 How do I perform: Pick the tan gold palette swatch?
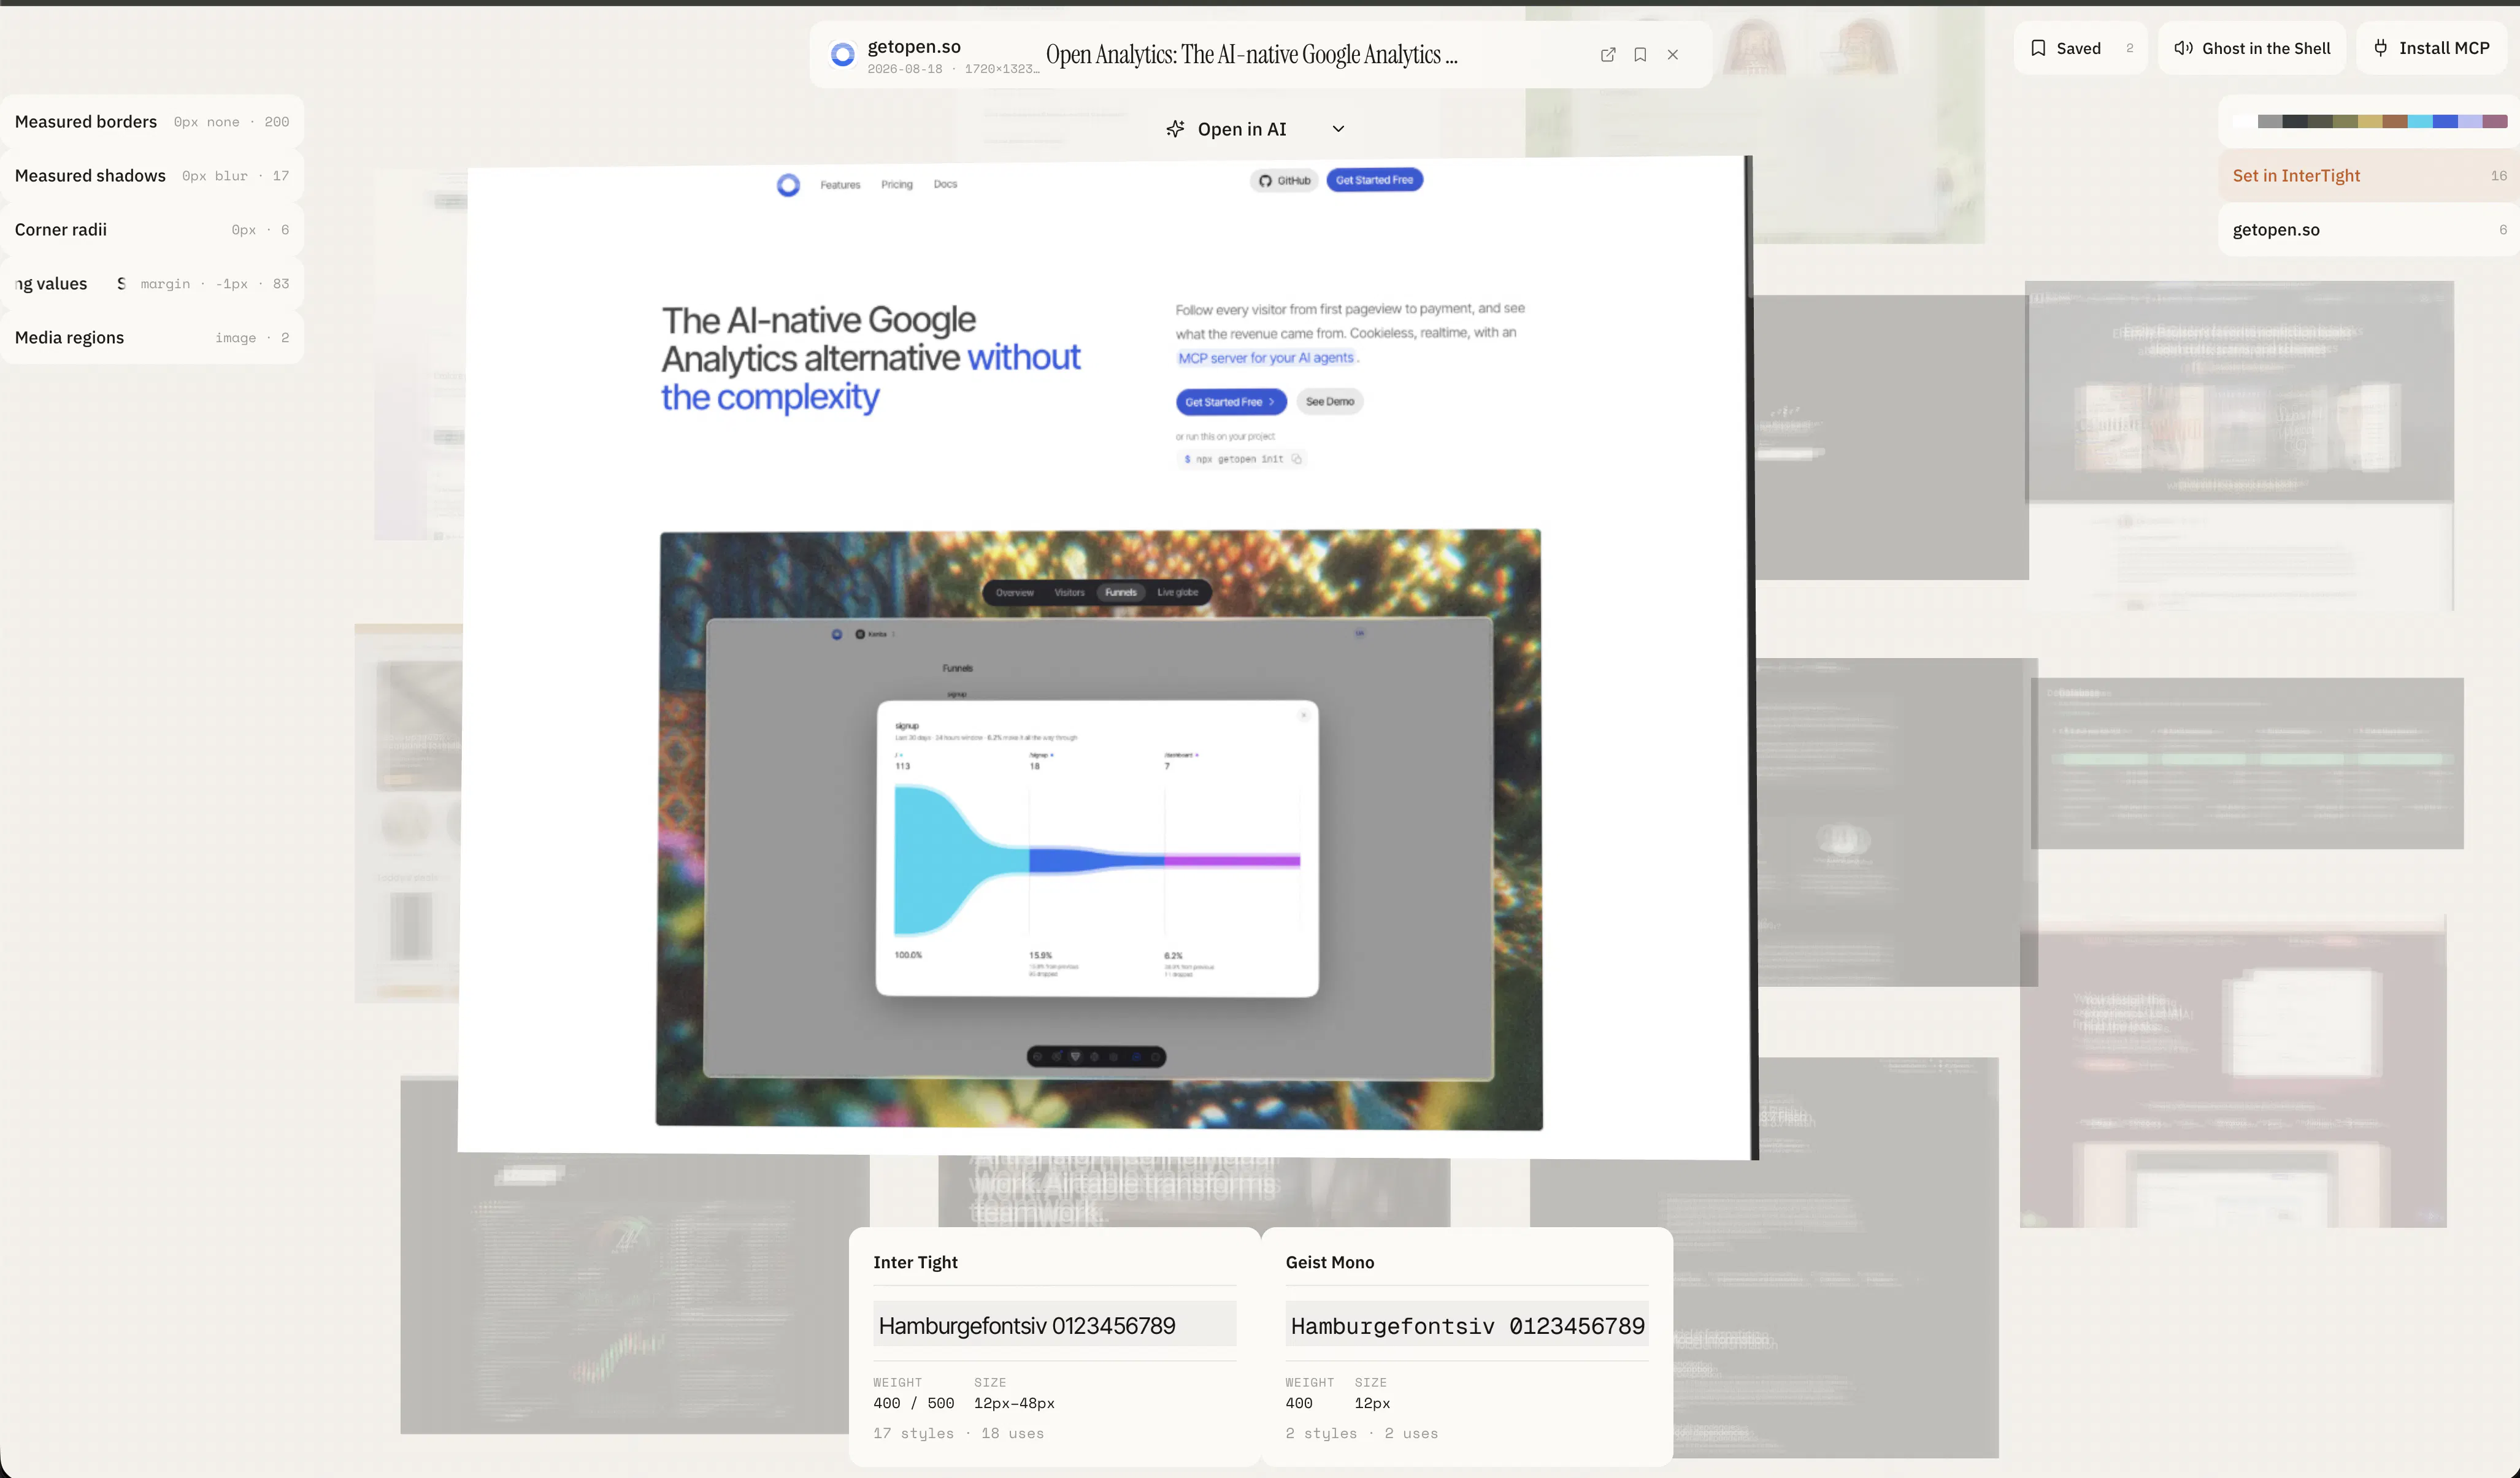click(2370, 122)
